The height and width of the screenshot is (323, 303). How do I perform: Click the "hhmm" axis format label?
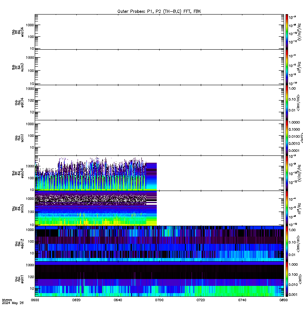(7, 300)
